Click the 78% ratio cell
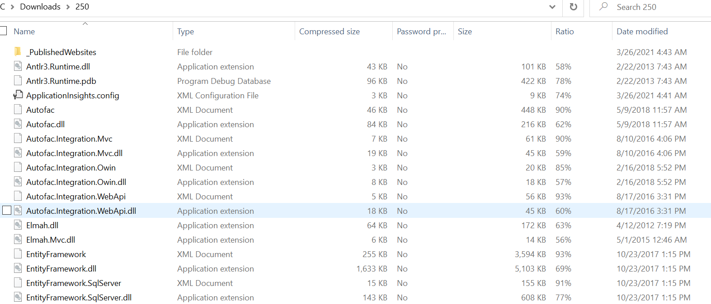This screenshot has height=304, width=711. click(x=563, y=81)
